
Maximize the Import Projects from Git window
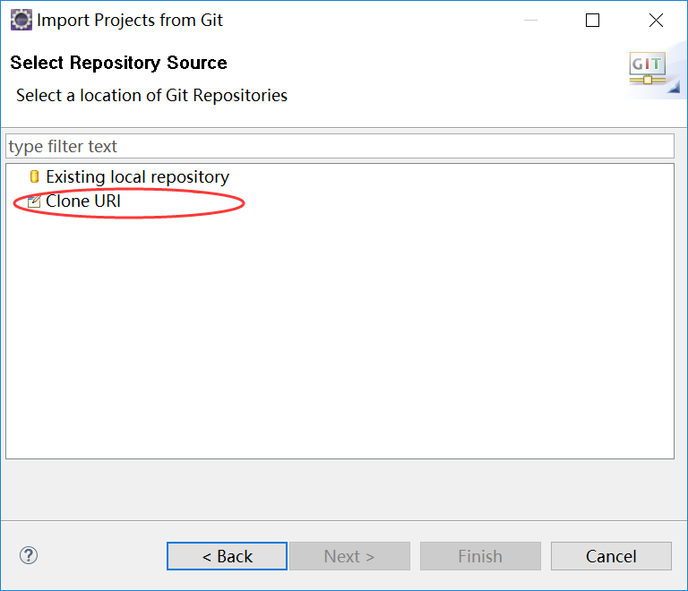592,21
